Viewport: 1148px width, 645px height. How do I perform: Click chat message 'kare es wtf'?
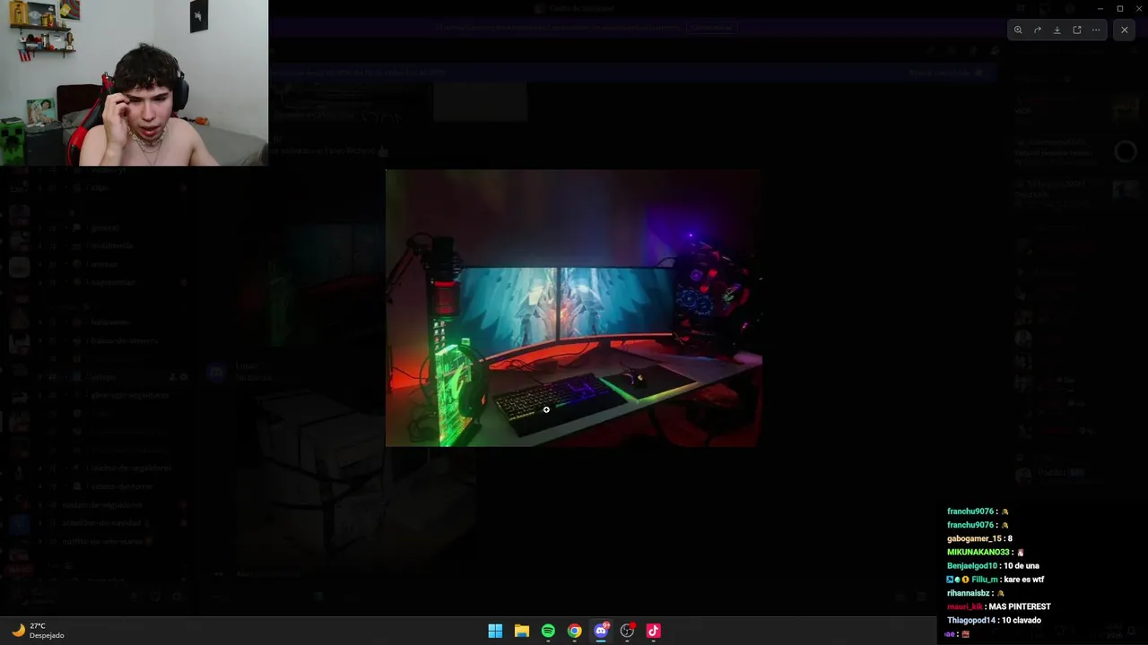1024,580
